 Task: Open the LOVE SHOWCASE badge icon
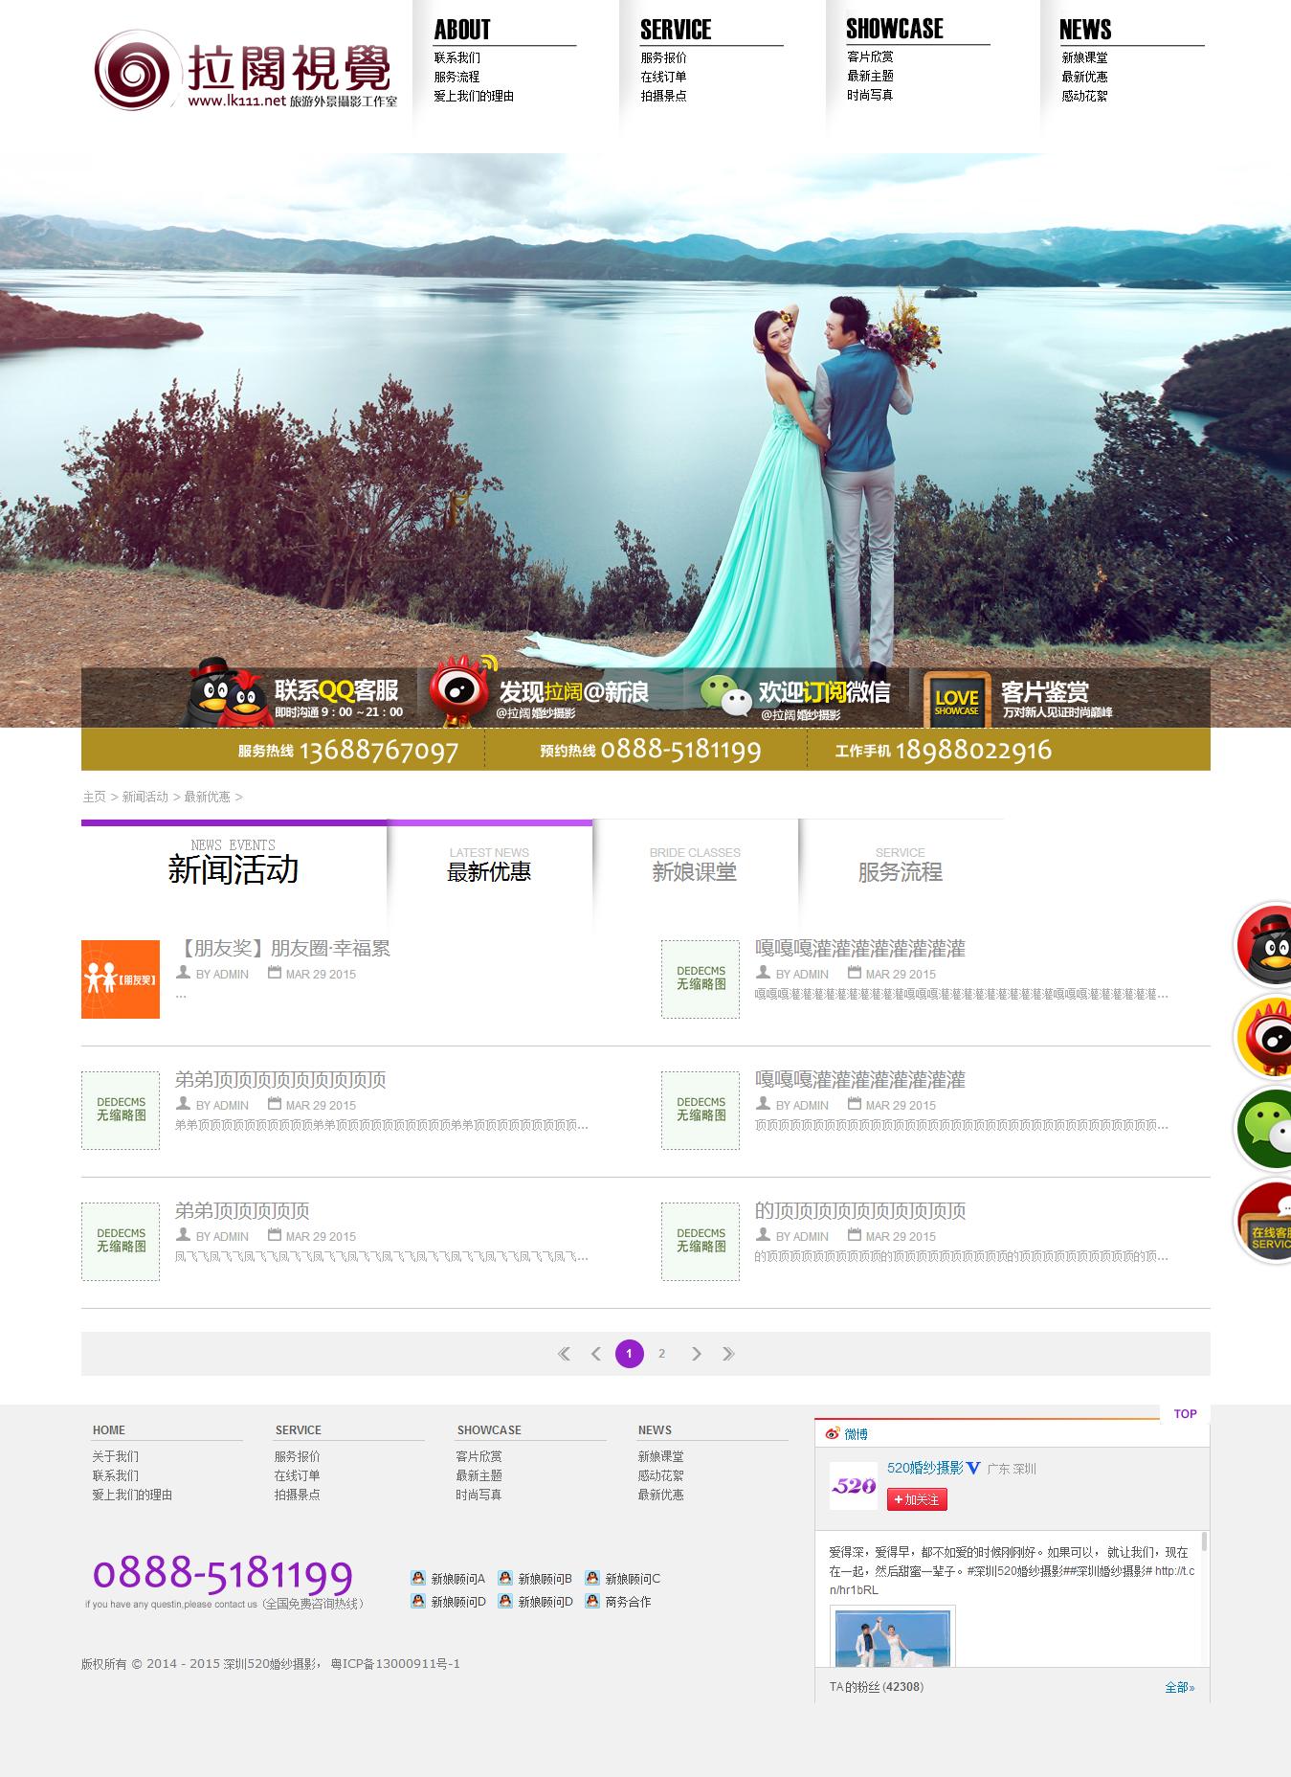tap(956, 700)
